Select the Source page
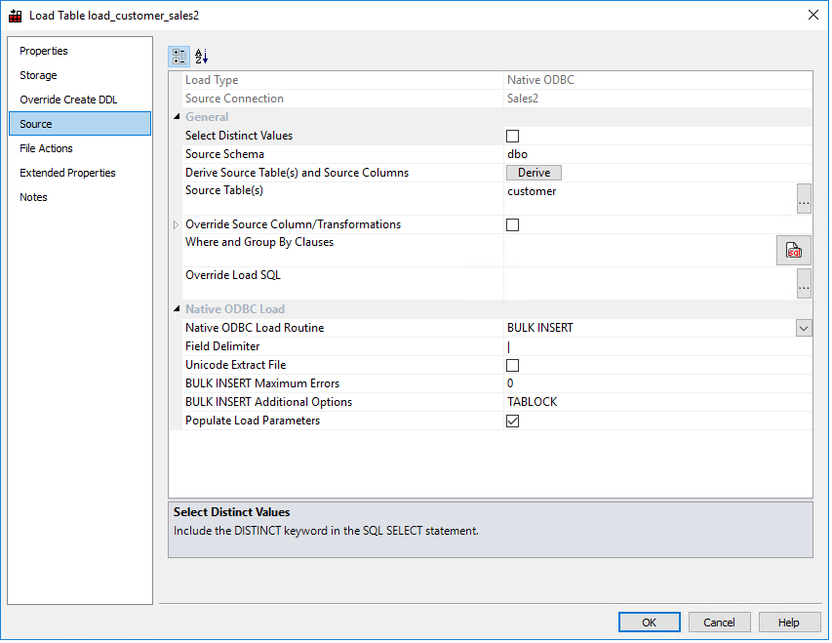 tap(80, 124)
